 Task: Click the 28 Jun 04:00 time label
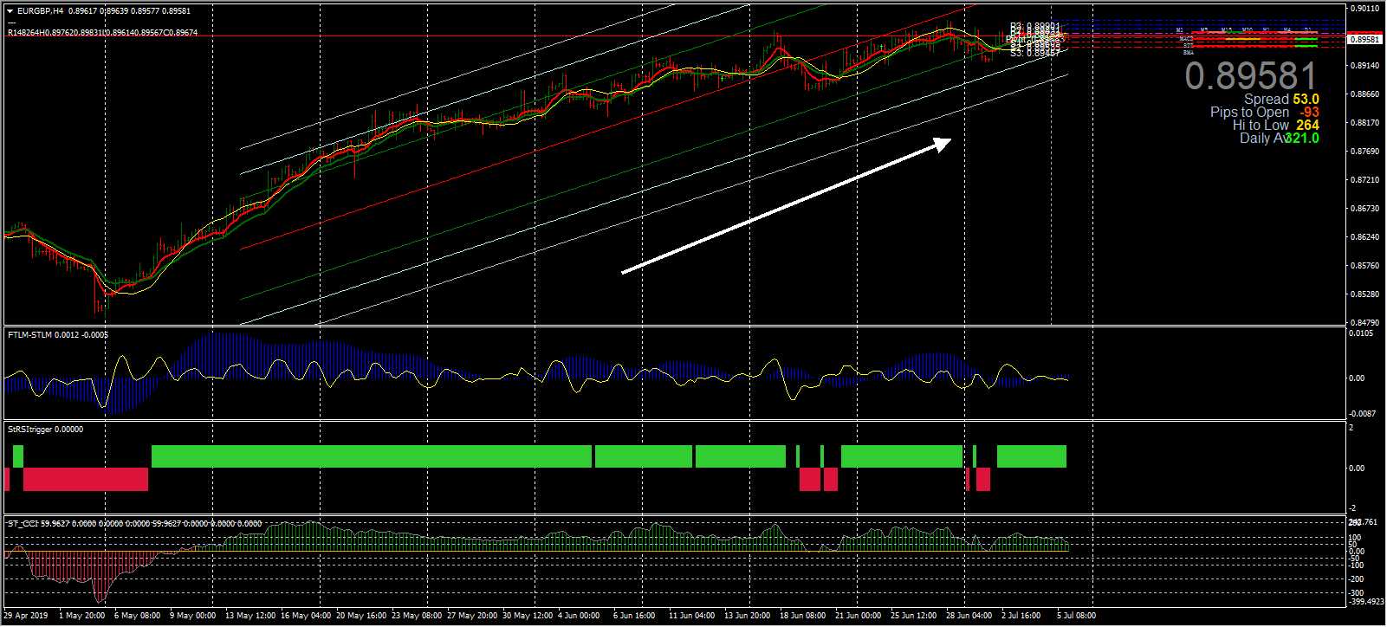[x=969, y=616]
